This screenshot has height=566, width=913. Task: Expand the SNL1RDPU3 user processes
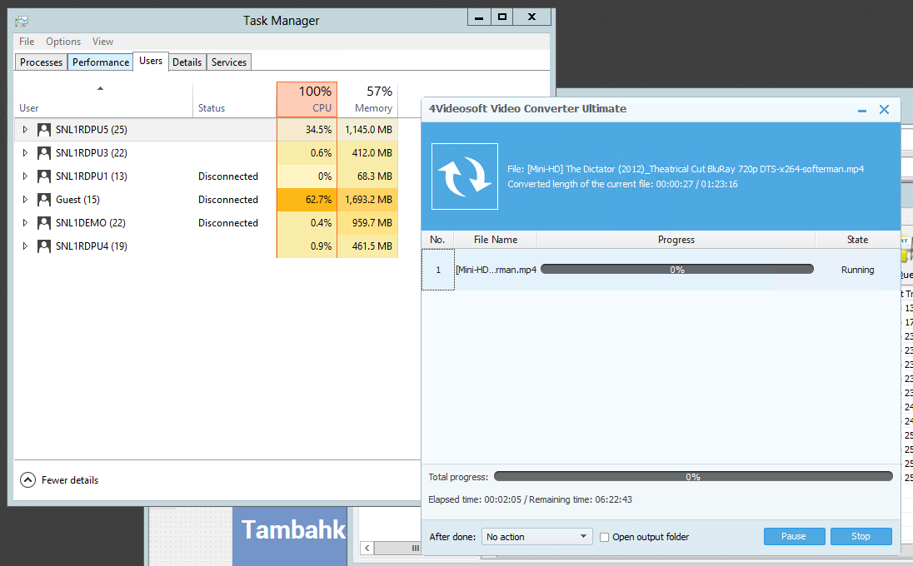[x=25, y=153]
